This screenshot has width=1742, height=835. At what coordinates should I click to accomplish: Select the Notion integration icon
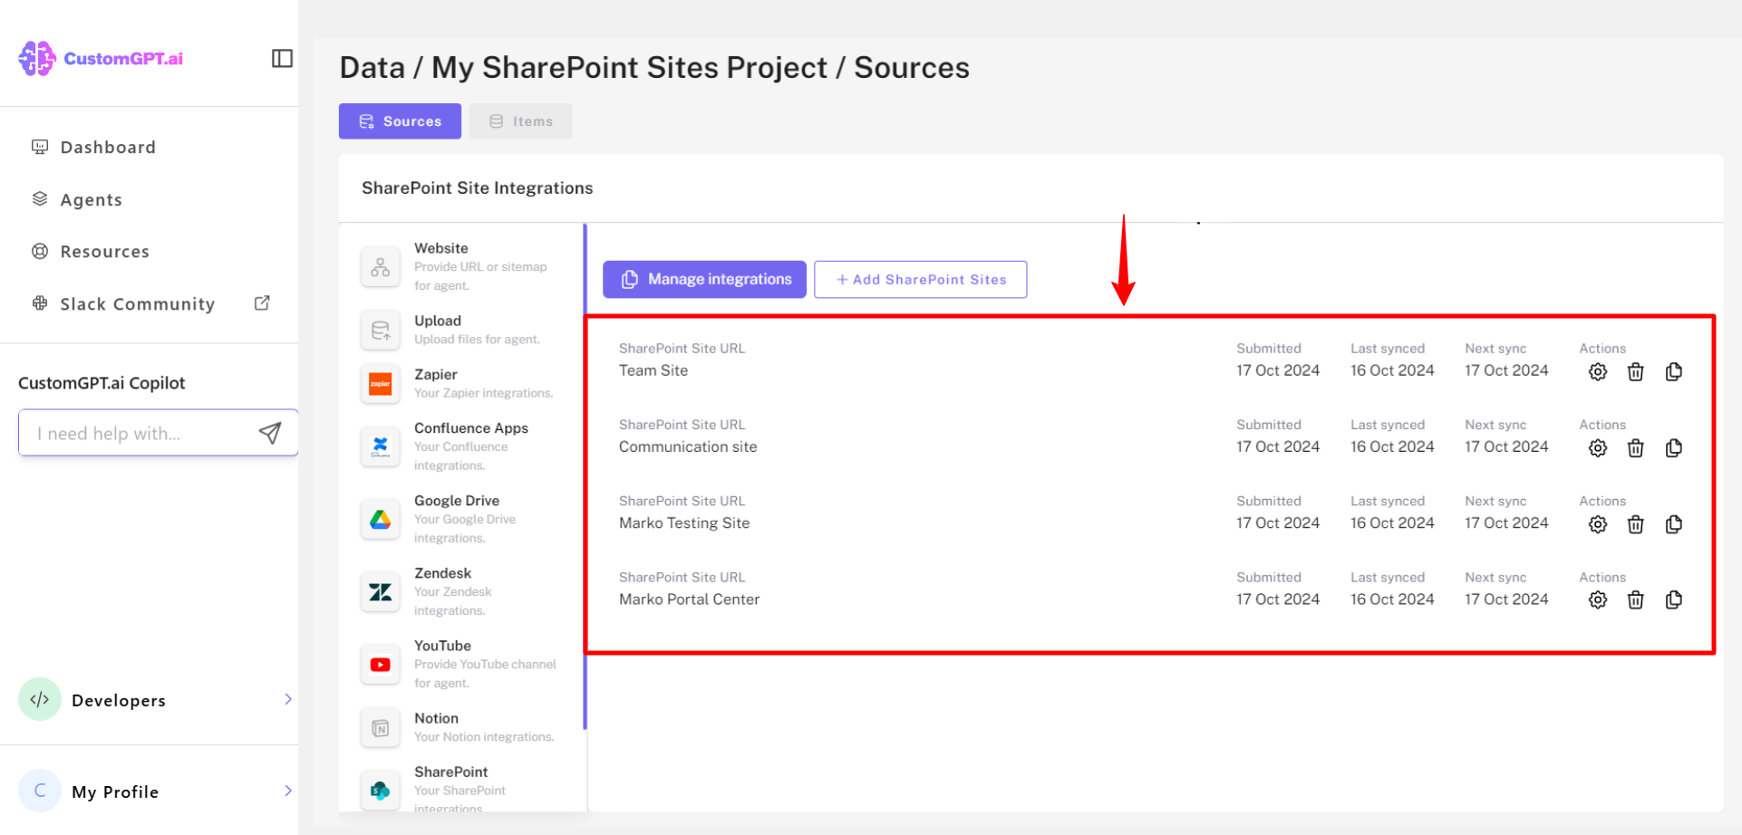coord(381,727)
